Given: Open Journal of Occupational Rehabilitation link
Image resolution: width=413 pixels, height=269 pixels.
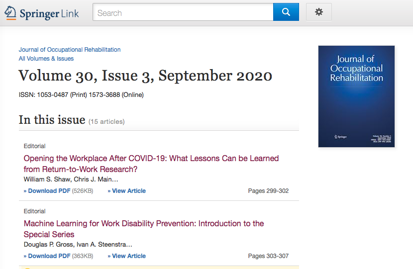Looking at the screenshot, I should [70, 50].
